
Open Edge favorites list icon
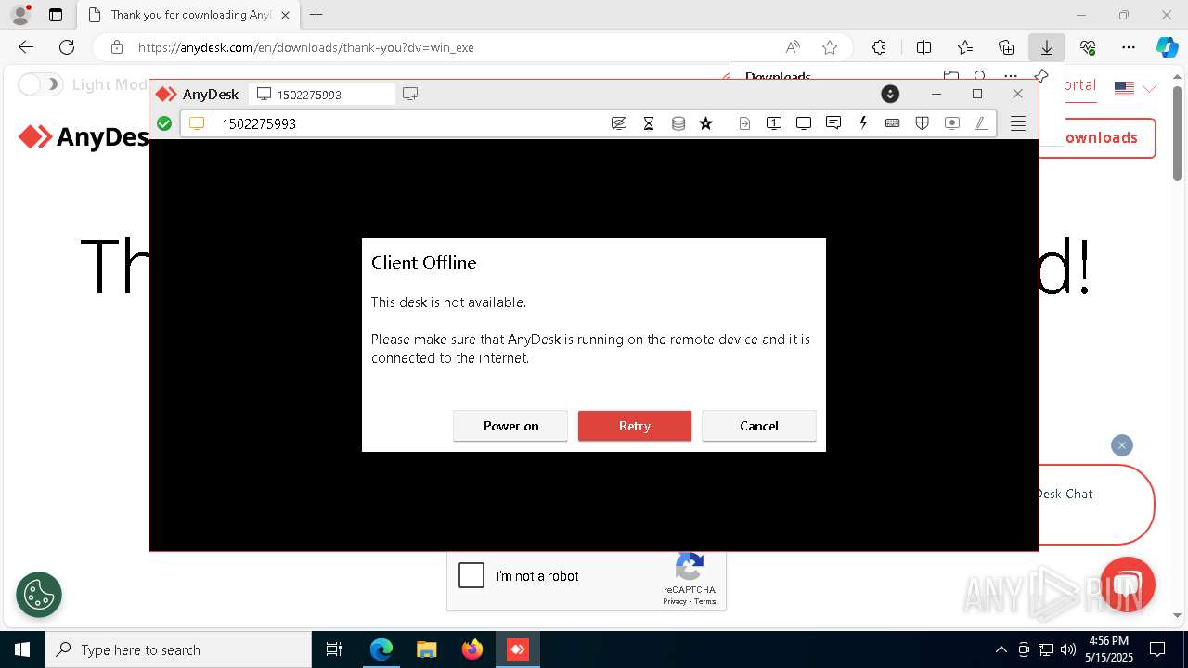[965, 47]
